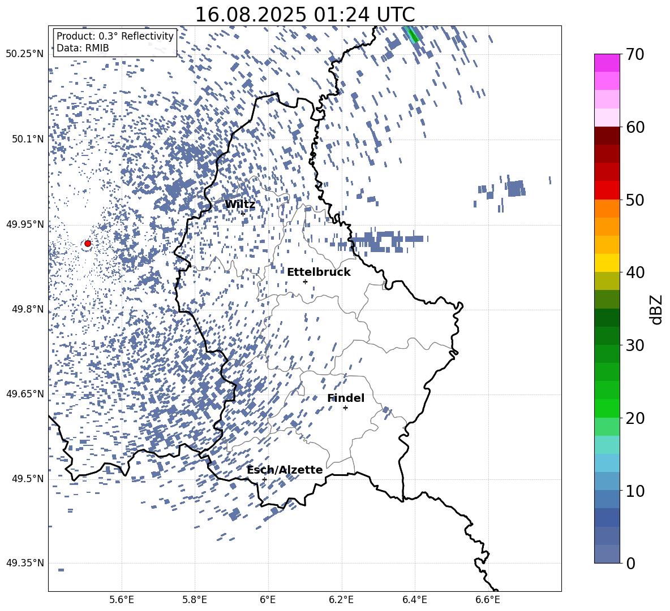This screenshot has height=611, width=670.
Task: Click the dark red colorbar swatch below 60
Action: [x=607, y=136]
